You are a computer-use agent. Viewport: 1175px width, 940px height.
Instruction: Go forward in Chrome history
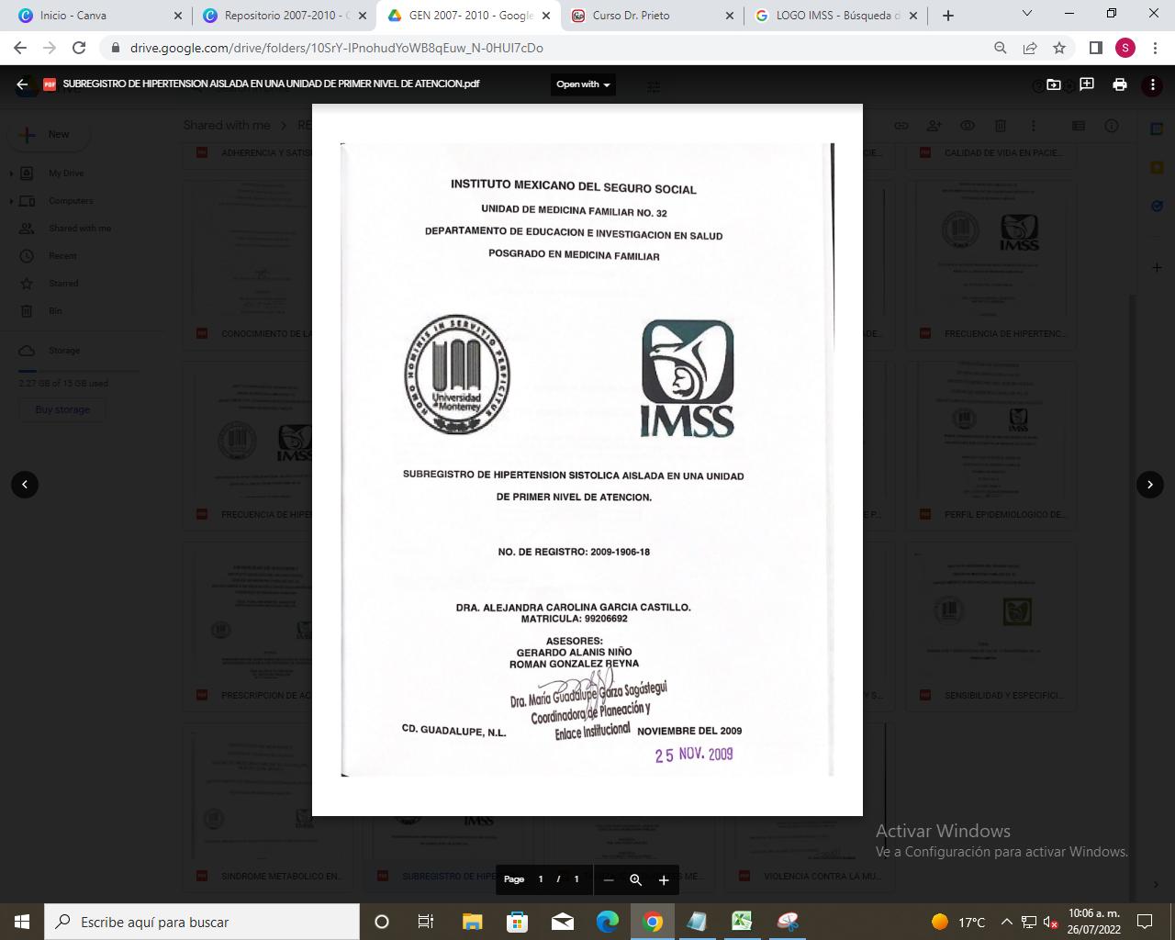coord(50,48)
